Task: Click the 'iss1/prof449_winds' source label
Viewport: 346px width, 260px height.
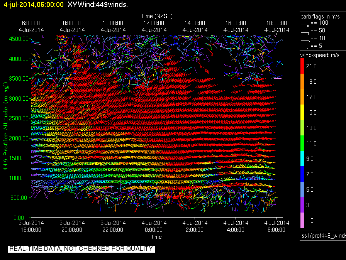Action: pyautogui.click(x=323, y=236)
